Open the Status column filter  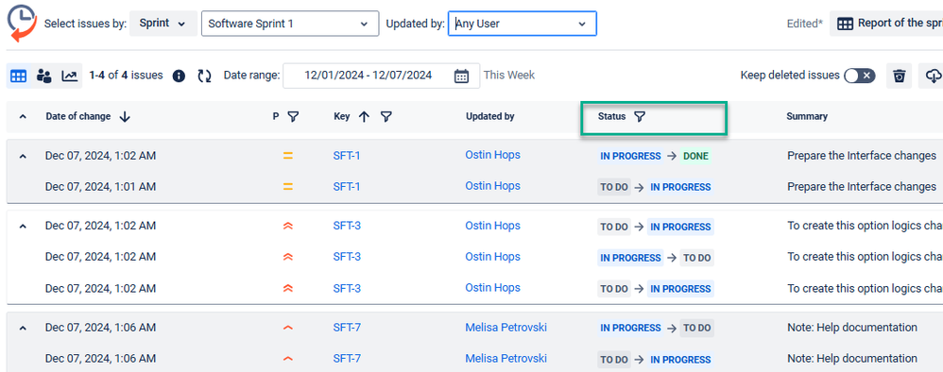click(x=640, y=116)
